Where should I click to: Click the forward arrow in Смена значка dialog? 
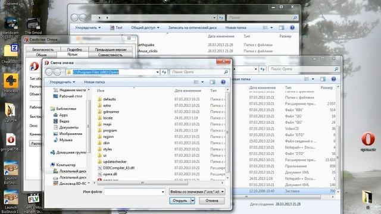[x=57, y=72]
